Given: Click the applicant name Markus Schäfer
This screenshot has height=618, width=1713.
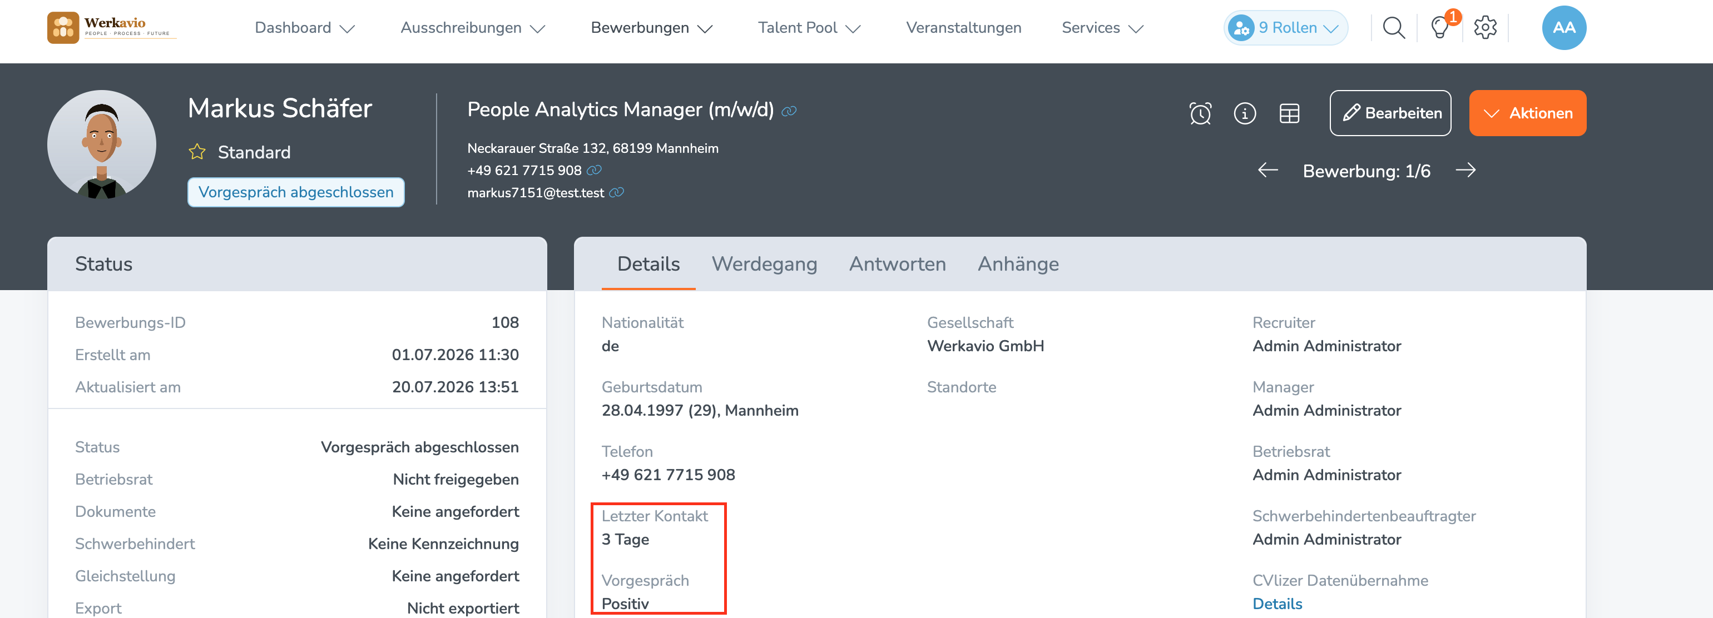Looking at the screenshot, I should click(279, 108).
